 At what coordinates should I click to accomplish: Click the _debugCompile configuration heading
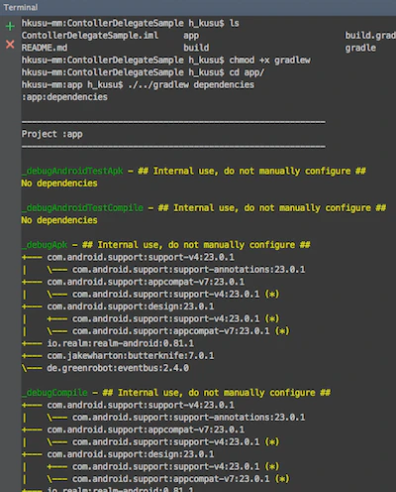tap(176, 393)
